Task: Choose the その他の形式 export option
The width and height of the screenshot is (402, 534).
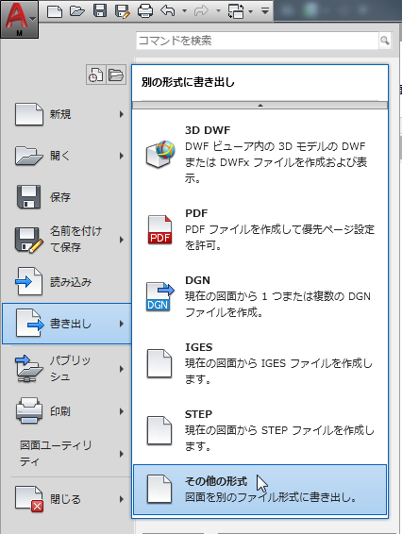Action: pos(260,490)
